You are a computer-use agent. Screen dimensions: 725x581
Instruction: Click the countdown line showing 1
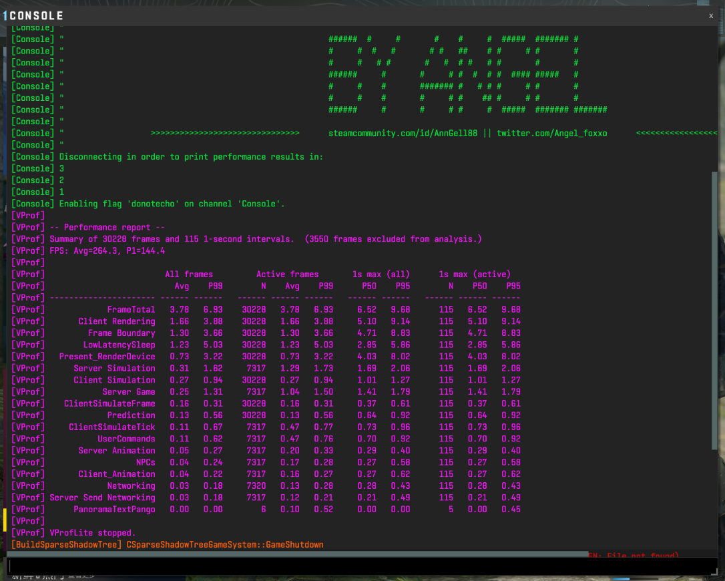[x=61, y=192]
